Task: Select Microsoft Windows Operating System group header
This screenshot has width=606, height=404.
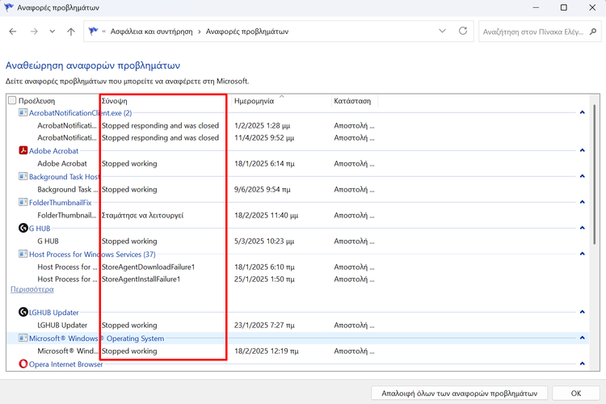Action: click(97, 339)
